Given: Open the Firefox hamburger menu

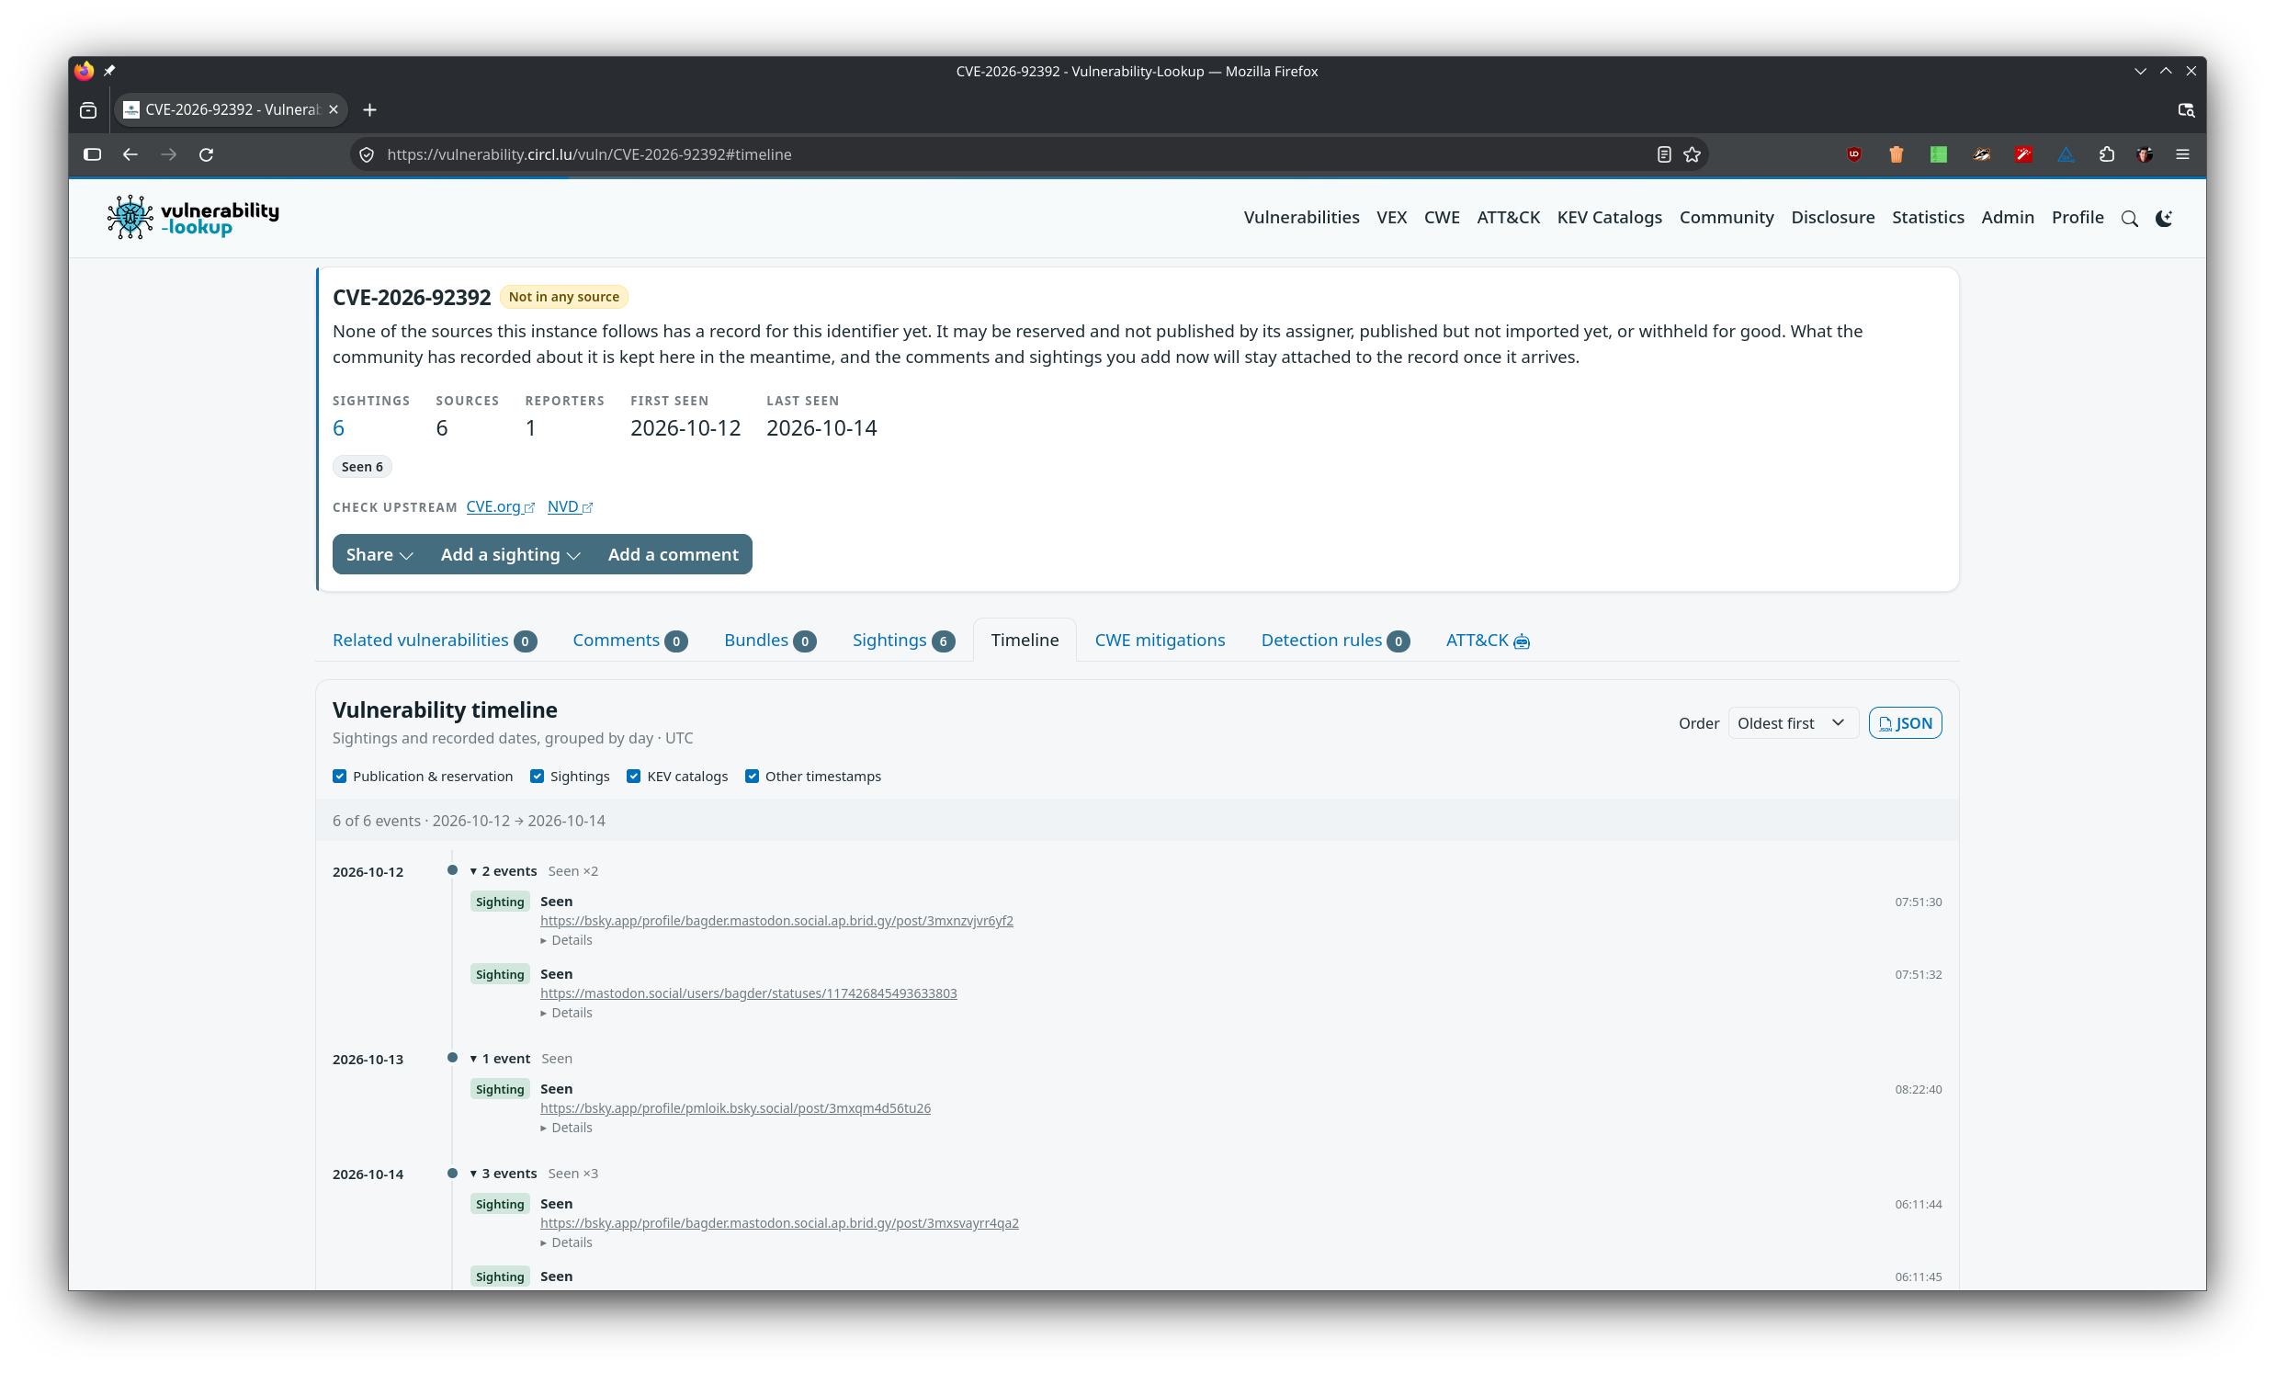Looking at the screenshot, I should [x=2182, y=154].
